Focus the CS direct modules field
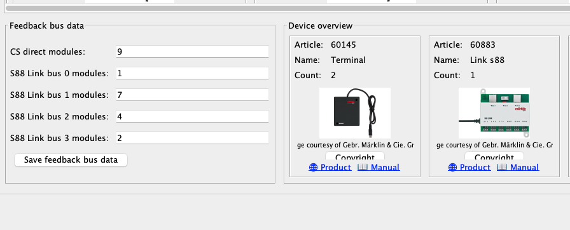Viewport: 570px width, 230px height. click(192, 51)
